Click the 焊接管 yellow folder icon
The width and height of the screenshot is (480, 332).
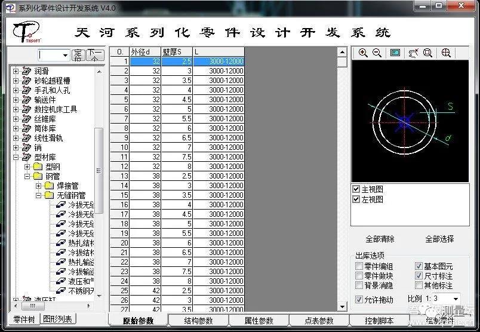pos(50,186)
